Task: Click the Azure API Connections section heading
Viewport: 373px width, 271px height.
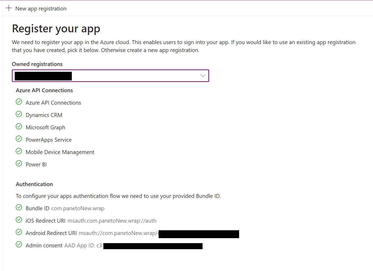Action: 44,90
